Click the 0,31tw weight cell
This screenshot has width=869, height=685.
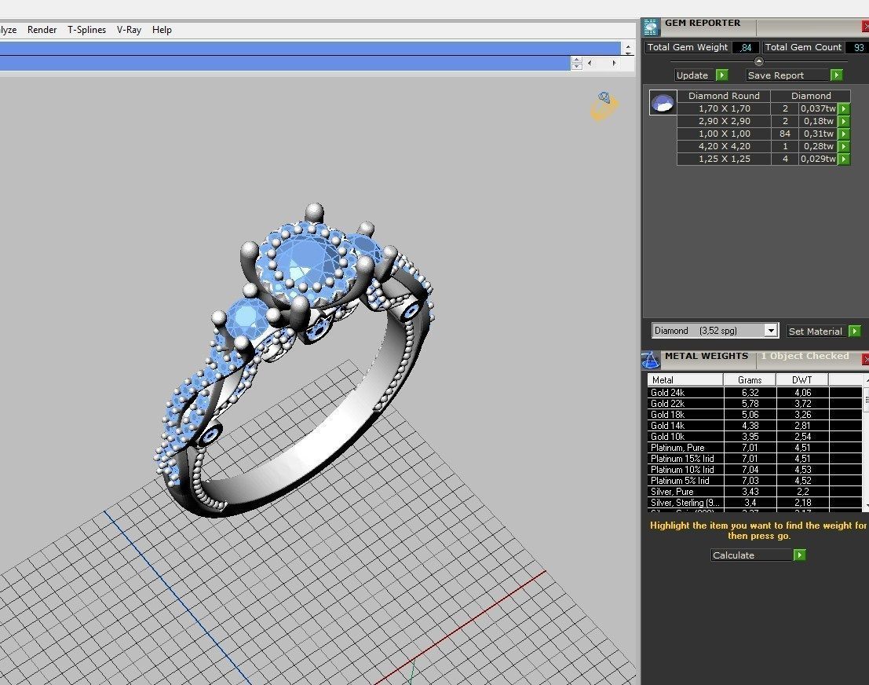pyautogui.click(x=818, y=134)
